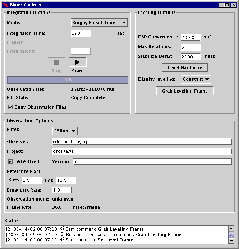This screenshot has width=239, height=249.
Task: Click the DSP Convergence field 200.0
Action: [190, 37]
